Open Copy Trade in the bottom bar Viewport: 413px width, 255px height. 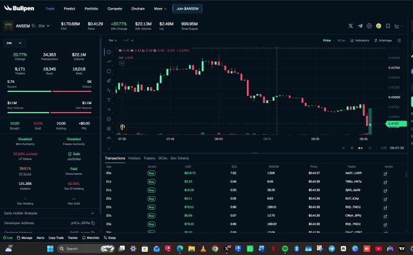[56, 237]
